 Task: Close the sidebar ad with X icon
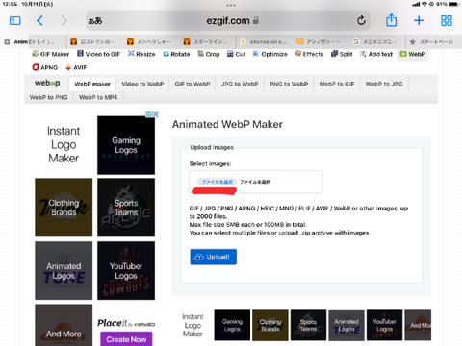[156, 114]
